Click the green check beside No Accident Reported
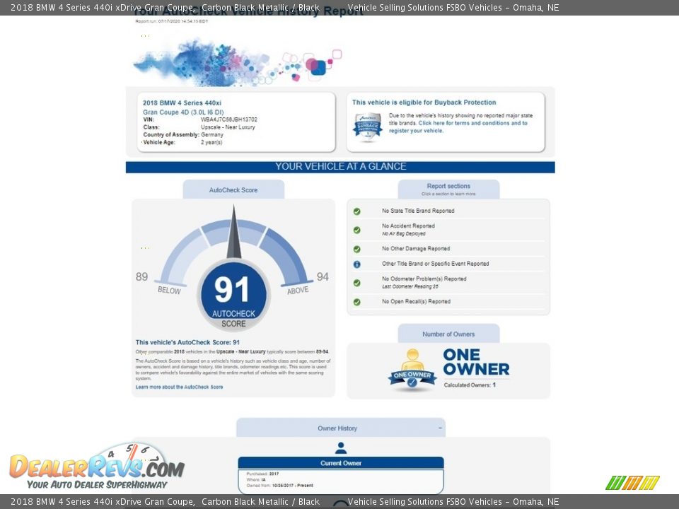The image size is (679, 509). pyautogui.click(x=357, y=230)
